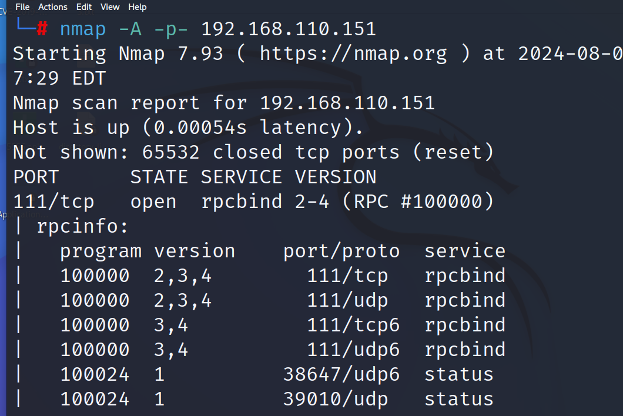Click the '111/tcp6' port entry
This screenshot has width=623, height=416.
click(x=353, y=325)
